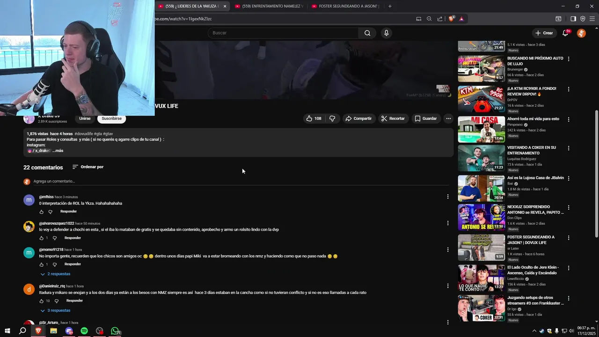
Task: Click Brave Shields lion icon
Action: click(x=451, y=19)
